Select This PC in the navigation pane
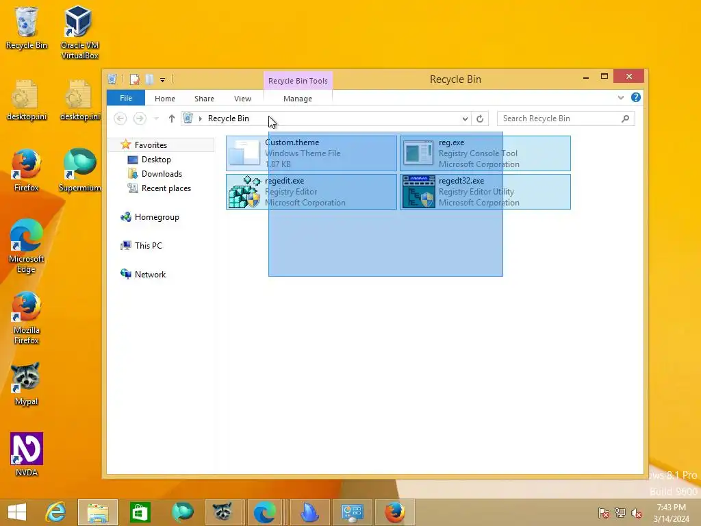701x526 pixels. point(148,246)
